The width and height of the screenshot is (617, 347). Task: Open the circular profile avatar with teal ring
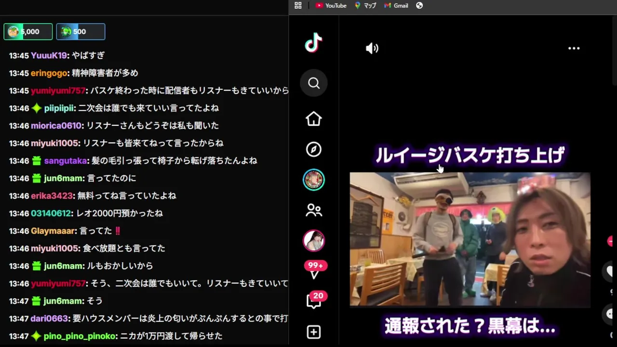[x=314, y=180]
